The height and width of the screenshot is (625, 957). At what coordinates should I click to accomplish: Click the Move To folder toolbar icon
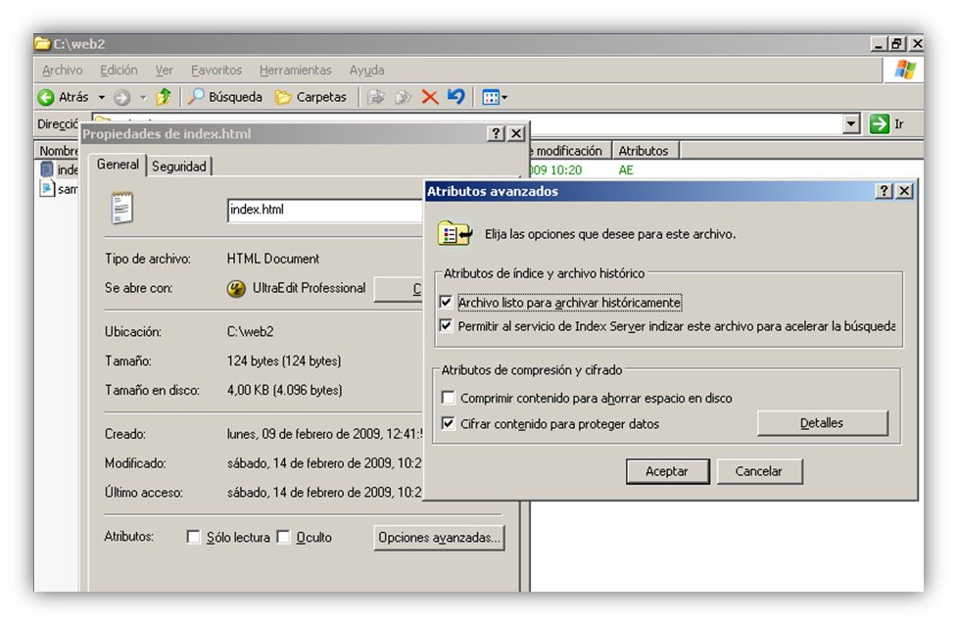[376, 96]
